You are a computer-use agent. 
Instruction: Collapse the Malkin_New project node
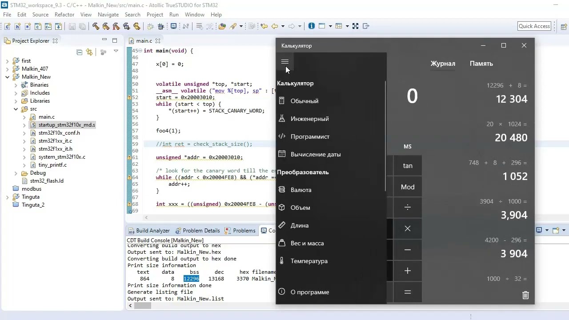pyautogui.click(x=8, y=77)
